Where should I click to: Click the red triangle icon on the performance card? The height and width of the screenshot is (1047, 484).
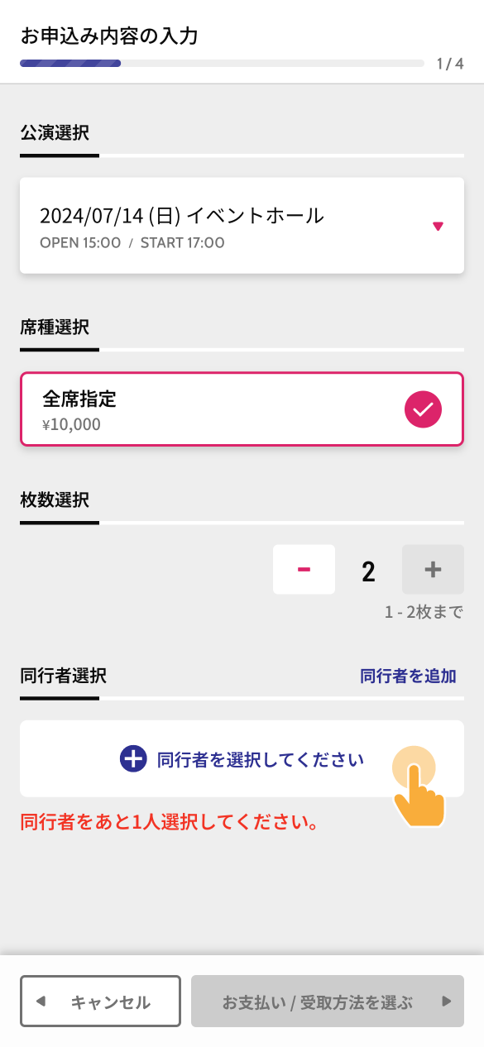tap(438, 225)
